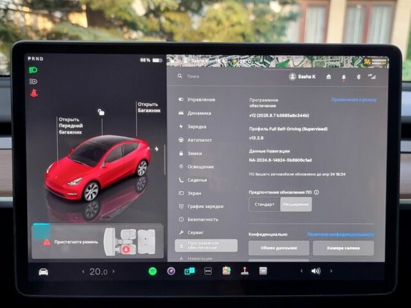
Task: Tap the satellite map strip
Action: click(277, 62)
